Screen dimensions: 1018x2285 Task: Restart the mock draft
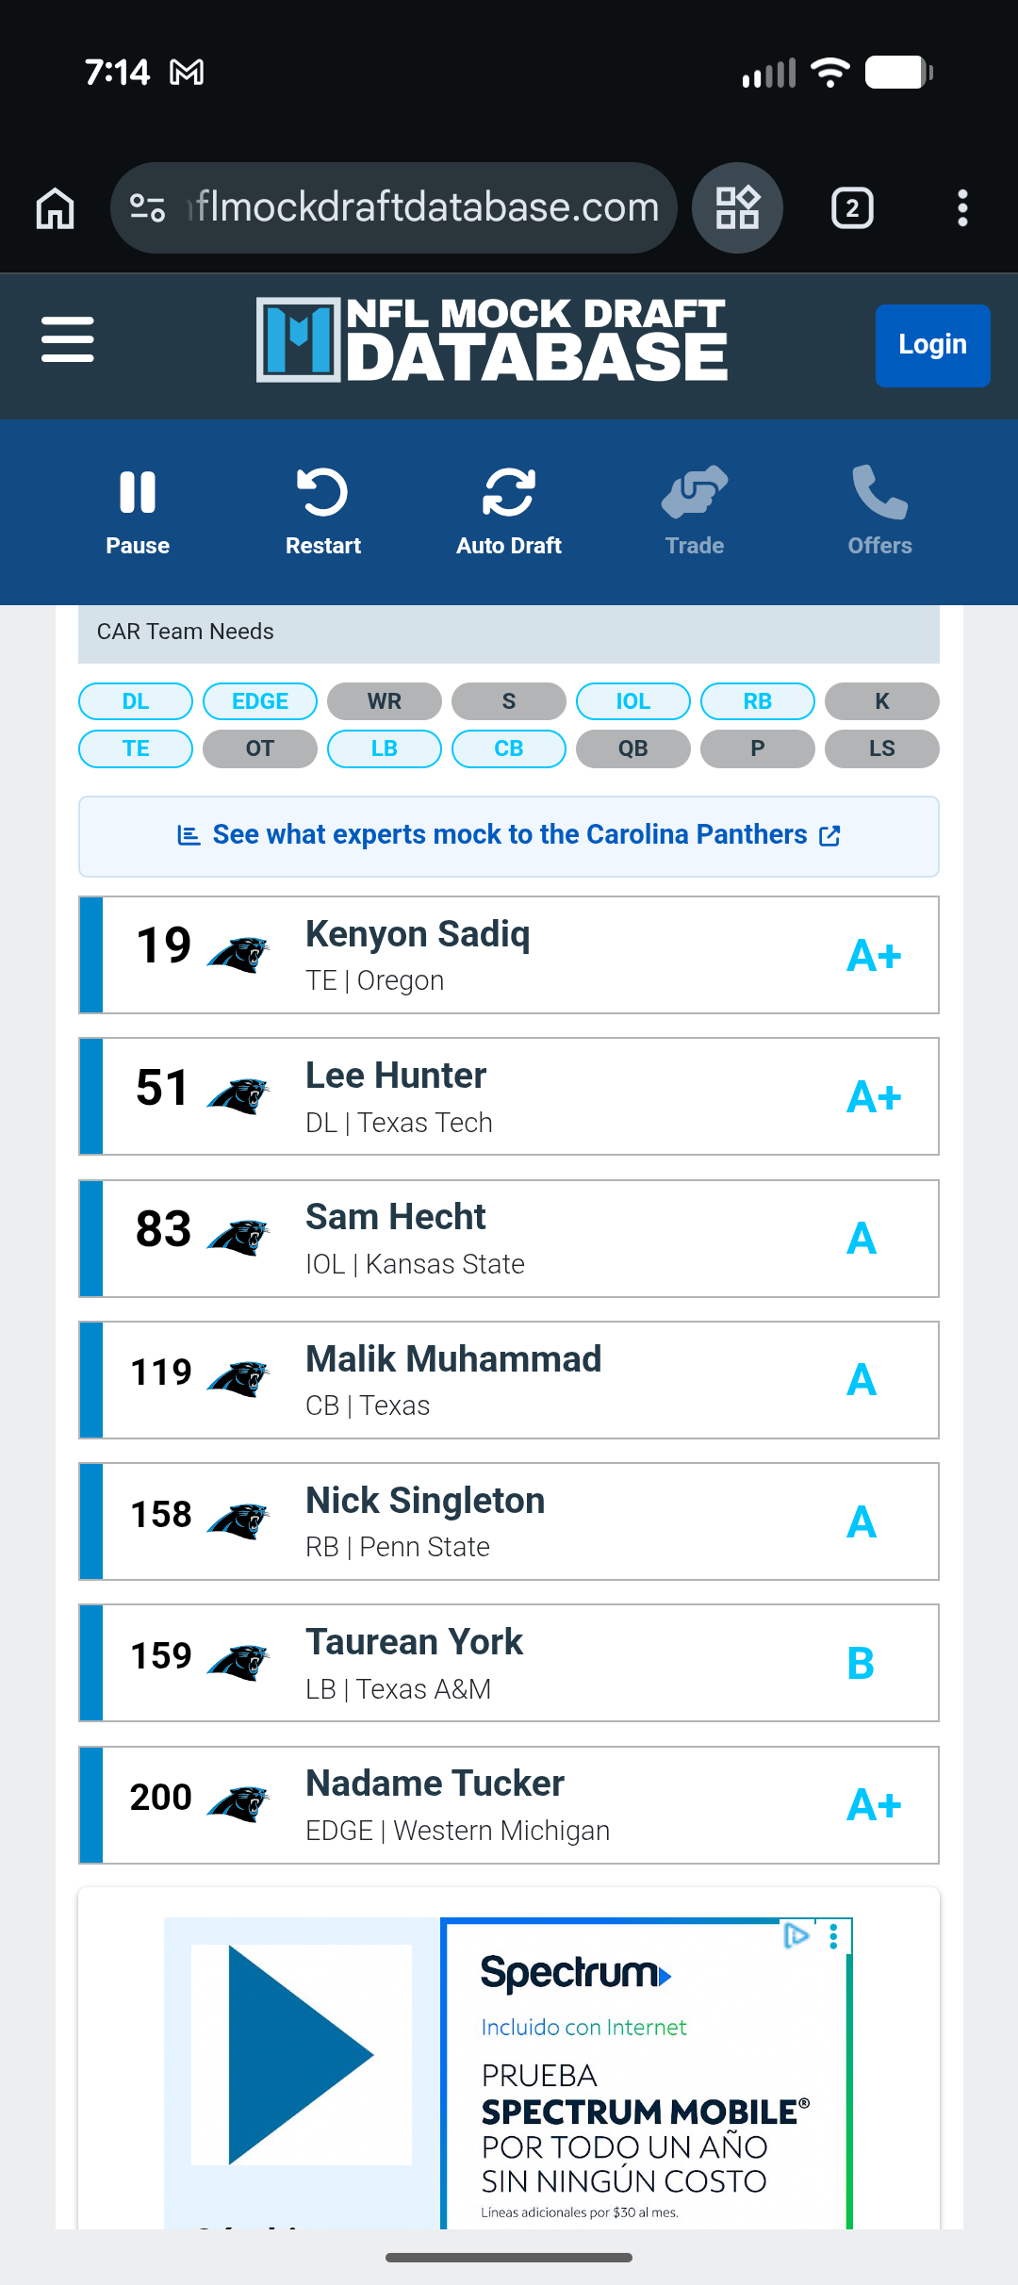point(322,511)
